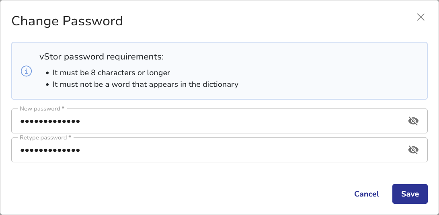
Task: Cancel the password change
Action: click(366, 194)
